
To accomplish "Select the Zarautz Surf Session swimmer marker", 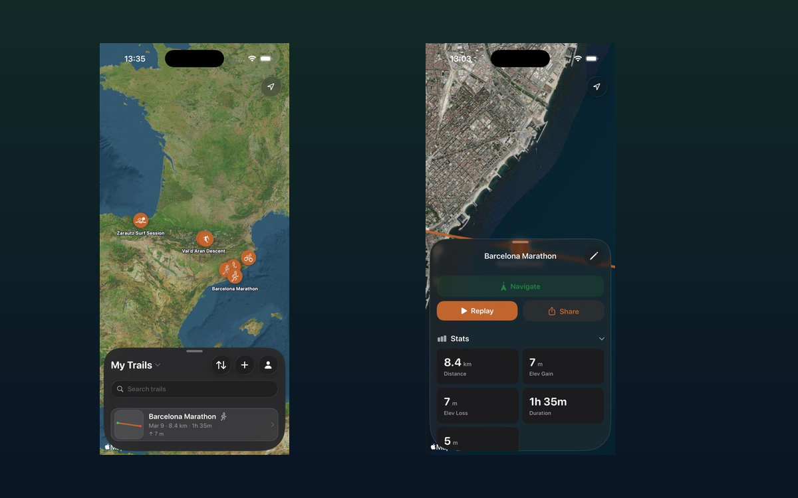I will tap(140, 220).
